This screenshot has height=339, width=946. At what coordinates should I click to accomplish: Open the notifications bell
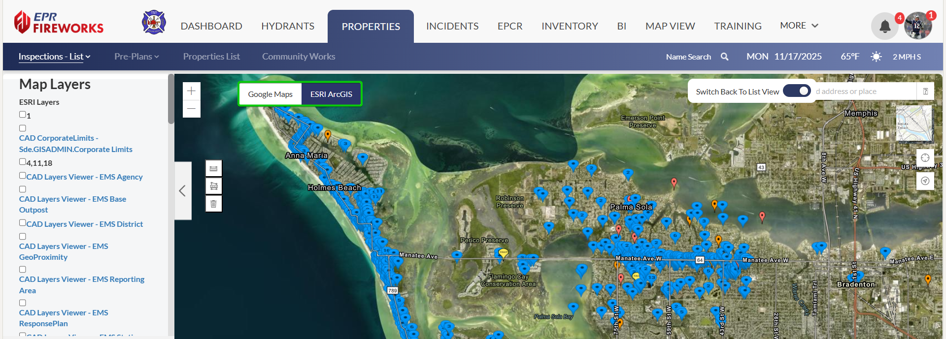(885, 26)
